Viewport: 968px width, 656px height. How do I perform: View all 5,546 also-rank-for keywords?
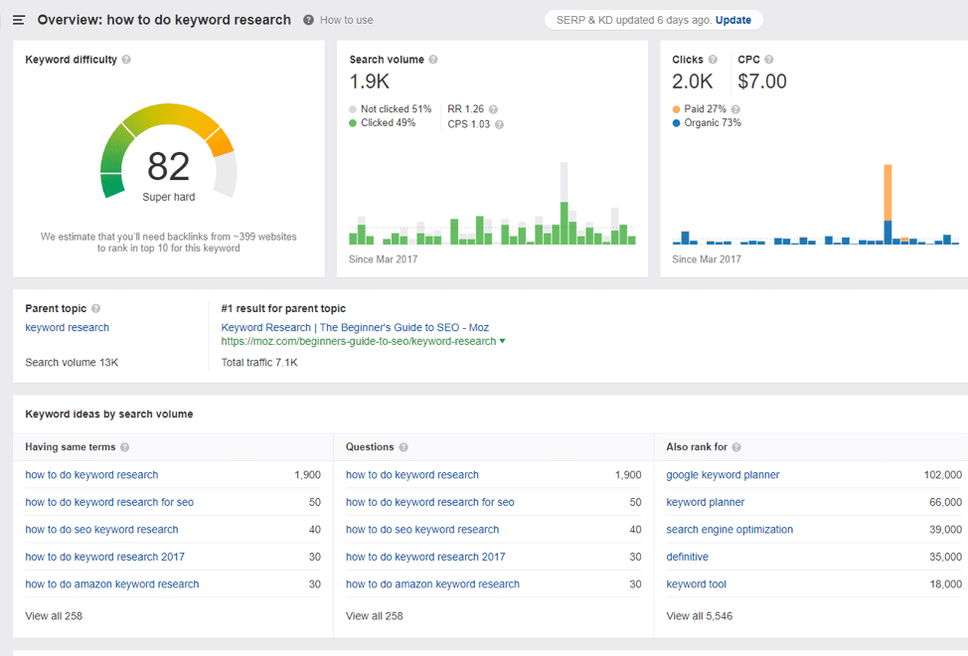tap(699, 616)
